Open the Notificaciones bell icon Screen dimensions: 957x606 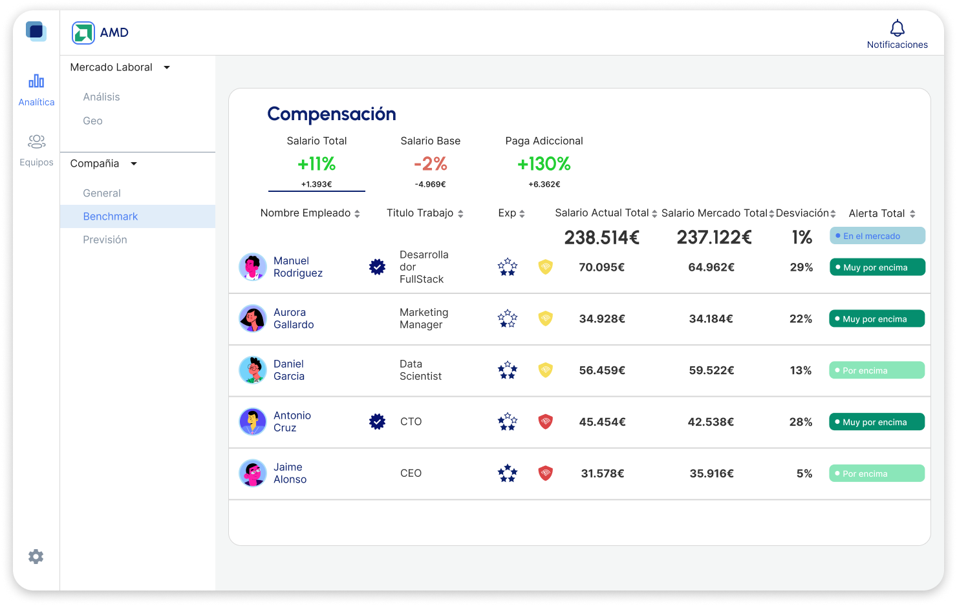click(898, 28)
